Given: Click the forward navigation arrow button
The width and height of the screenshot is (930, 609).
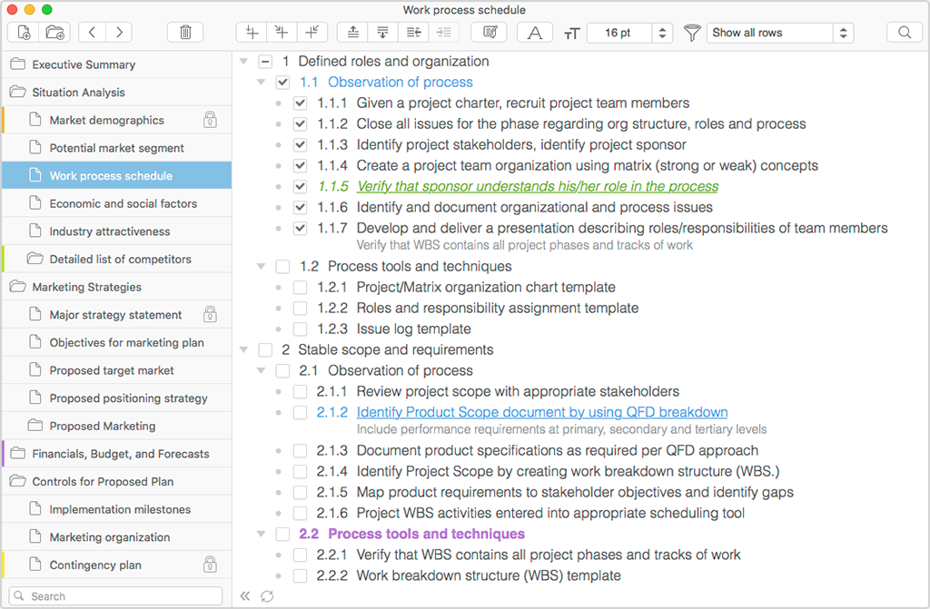Looking at the screenshot, I should [119, 33].
